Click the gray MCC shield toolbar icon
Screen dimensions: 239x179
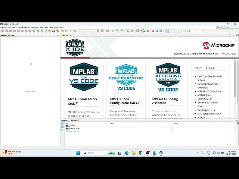pos(161,31)
